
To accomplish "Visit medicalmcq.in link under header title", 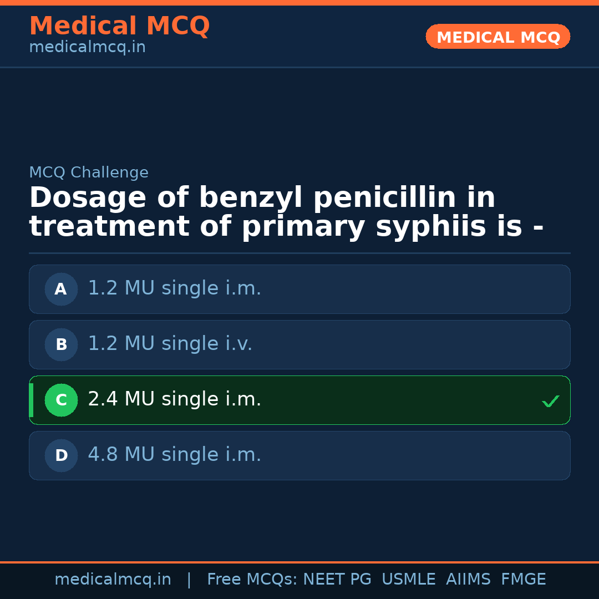I will click(87, 48).
